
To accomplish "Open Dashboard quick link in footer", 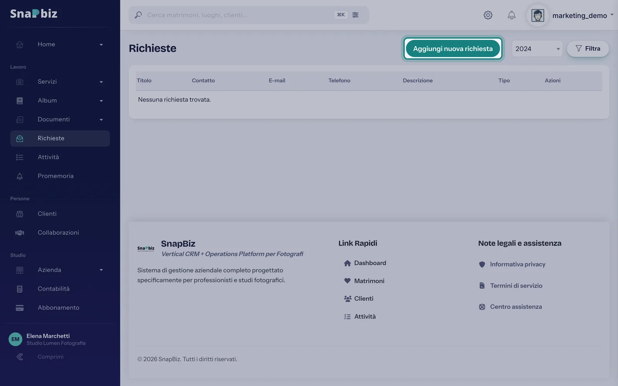I will click(365, 263).
